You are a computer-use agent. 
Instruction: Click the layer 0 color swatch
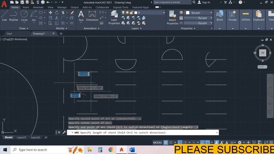point(136,12)
